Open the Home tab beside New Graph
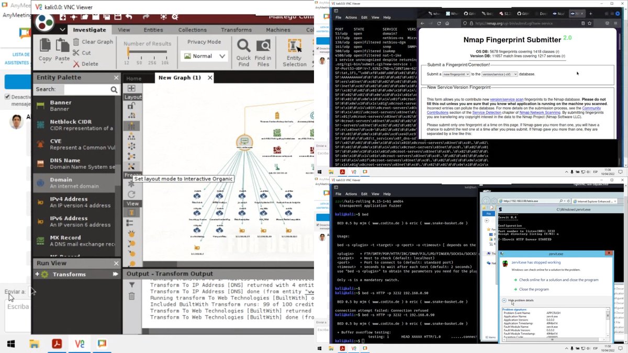628x353 pixels. (x=133, y=78)
